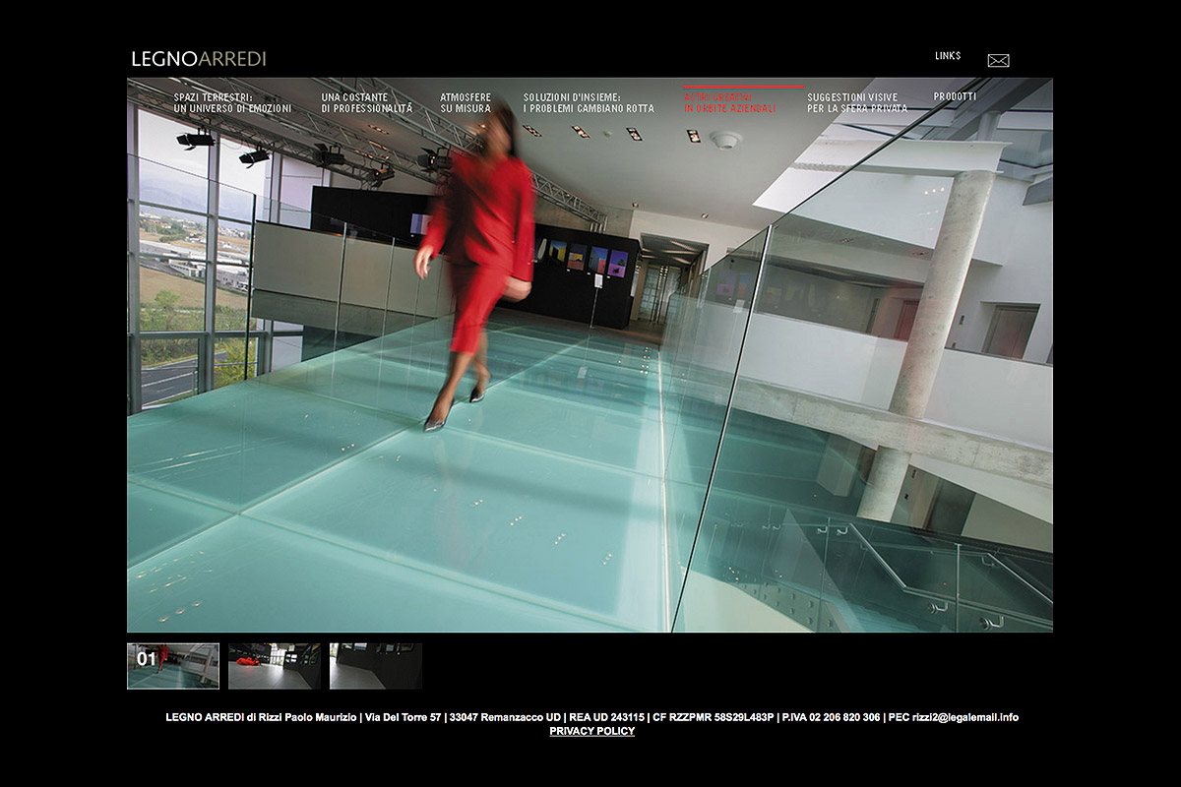1181x787 pixels.
Task: Select 'Una costante di professionalità' menu item
Action: tap(367, 102)
